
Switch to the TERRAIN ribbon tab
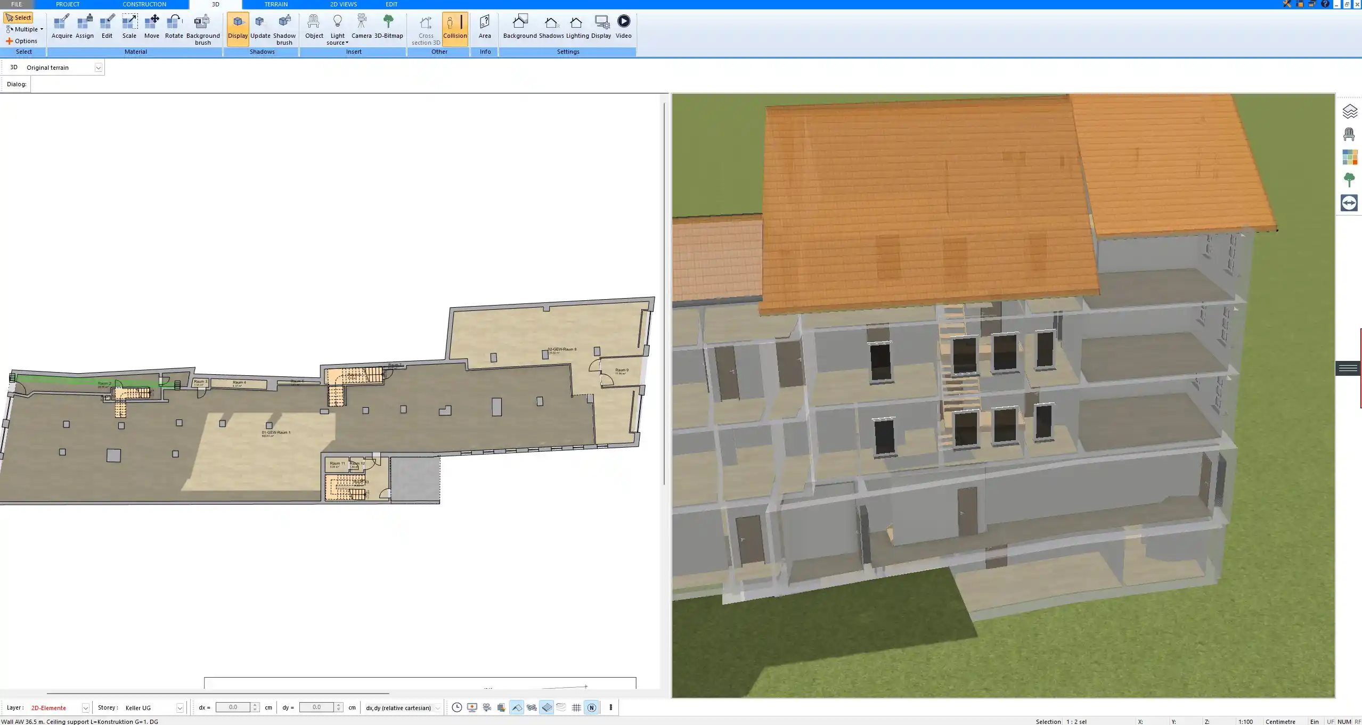tap(276, 4)
